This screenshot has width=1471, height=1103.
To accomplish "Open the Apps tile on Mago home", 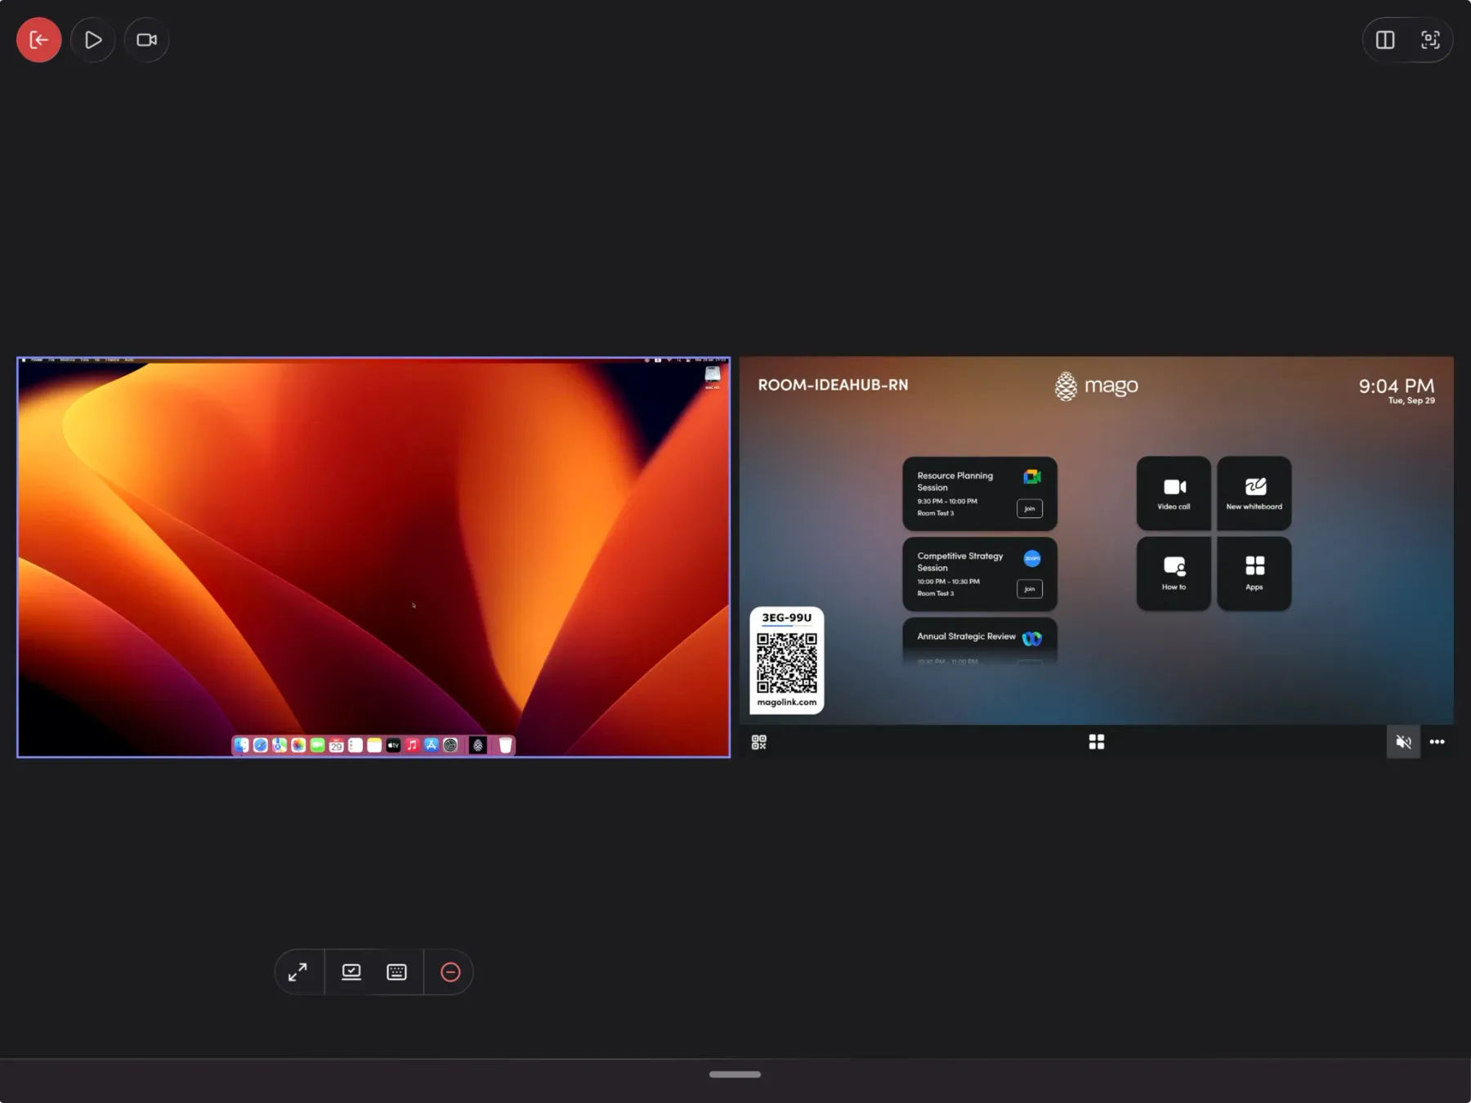I will (1254, 574).
